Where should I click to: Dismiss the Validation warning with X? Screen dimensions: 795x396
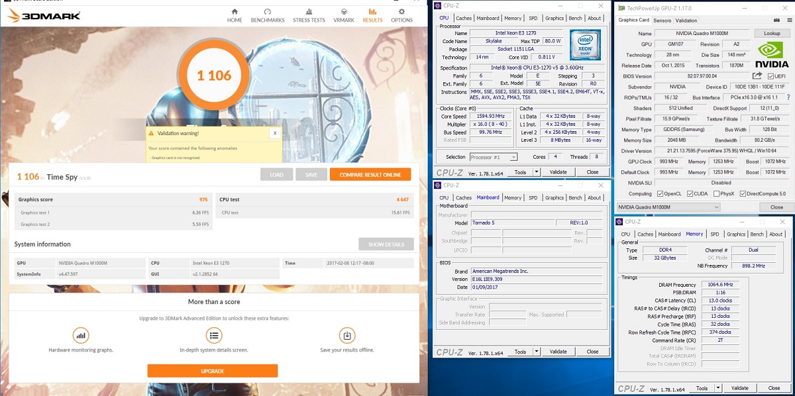tap(275, 133)
